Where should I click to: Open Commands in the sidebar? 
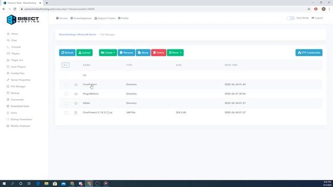pos(15,99)
